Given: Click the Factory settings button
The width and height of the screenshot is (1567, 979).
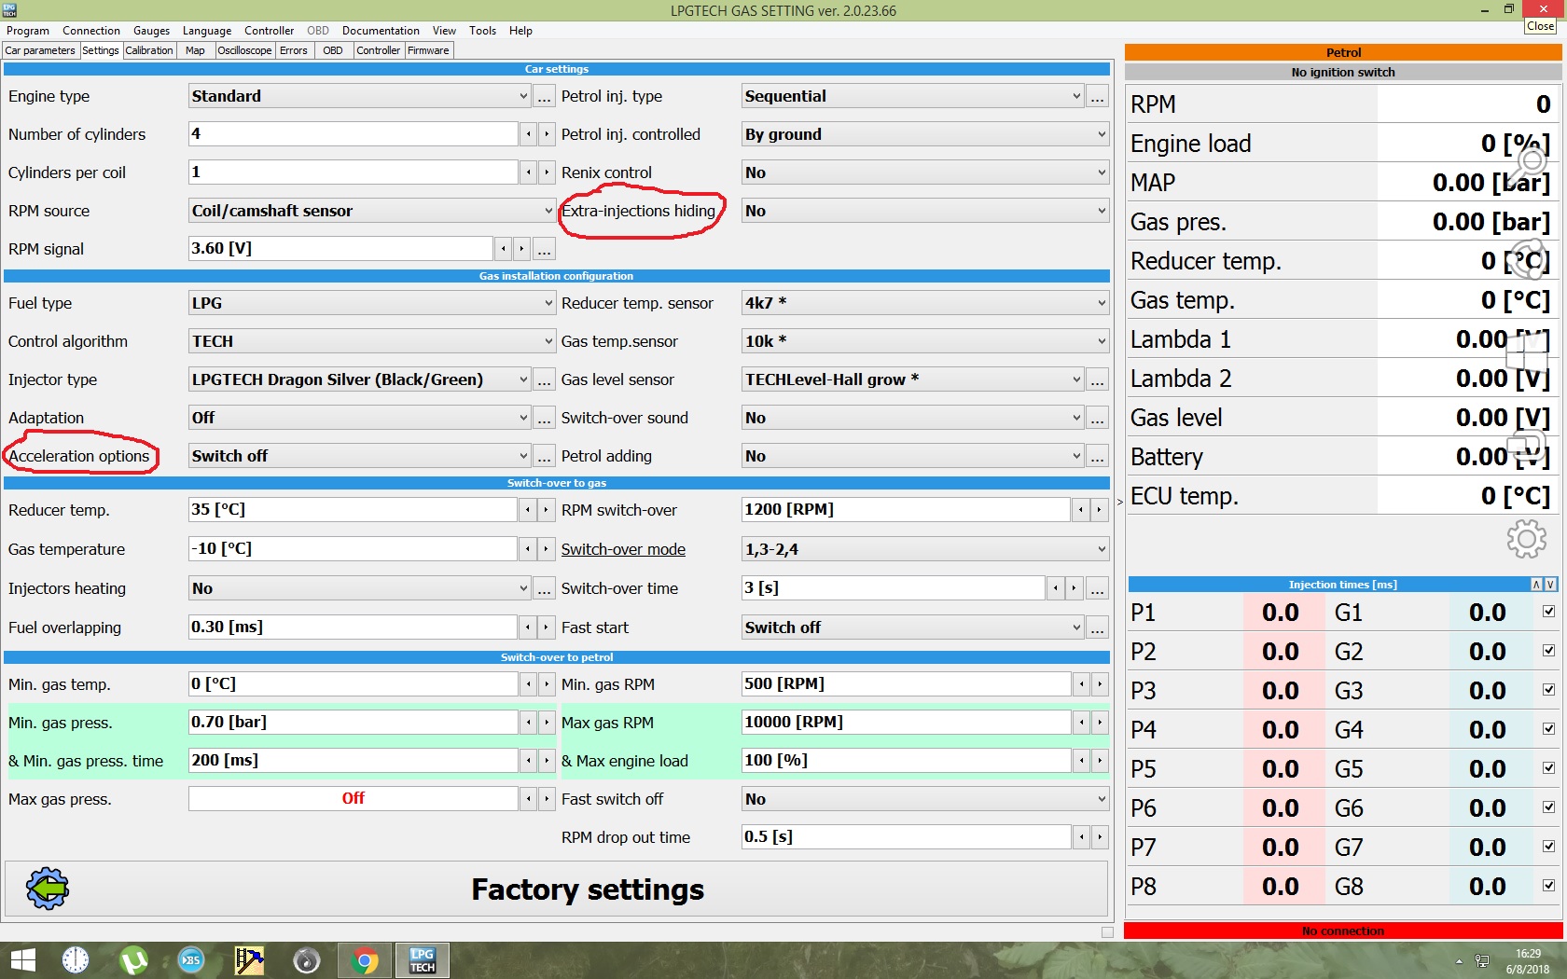Looking at the screenshot, I should (x=557, y=889).
